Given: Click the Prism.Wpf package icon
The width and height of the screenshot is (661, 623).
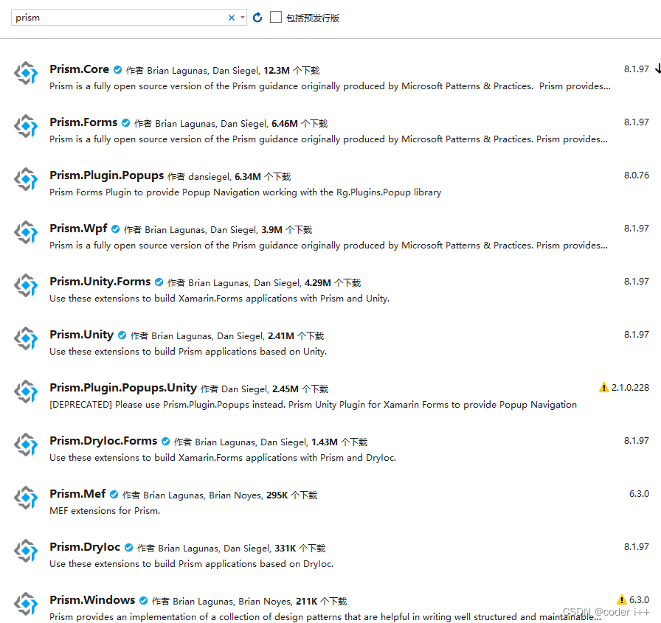Looking at the screenshot, I should tap(26, 232).
